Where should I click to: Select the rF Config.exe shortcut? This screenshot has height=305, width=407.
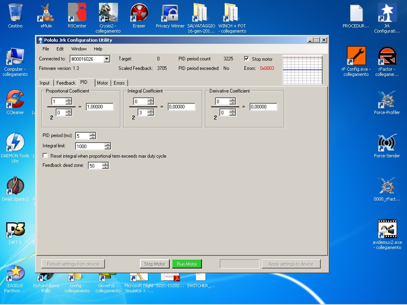point(356,56)
